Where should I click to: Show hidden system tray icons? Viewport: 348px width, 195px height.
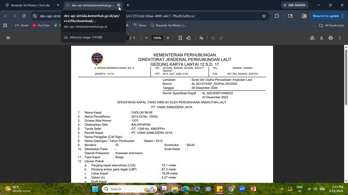(282, 189)
